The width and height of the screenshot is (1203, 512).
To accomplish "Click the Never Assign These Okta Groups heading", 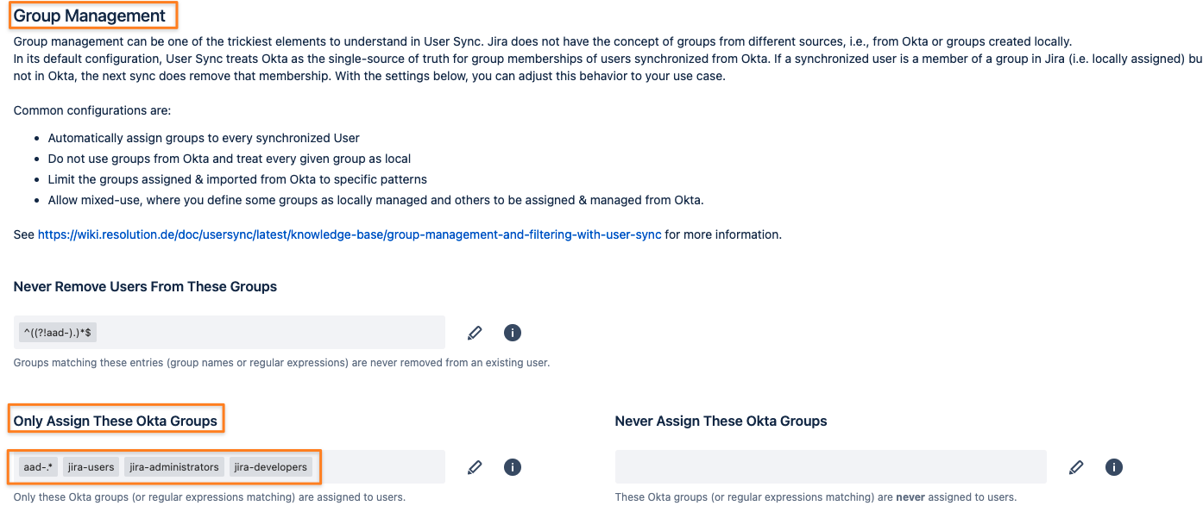I will pyautogui.click(x=721, y=421).
